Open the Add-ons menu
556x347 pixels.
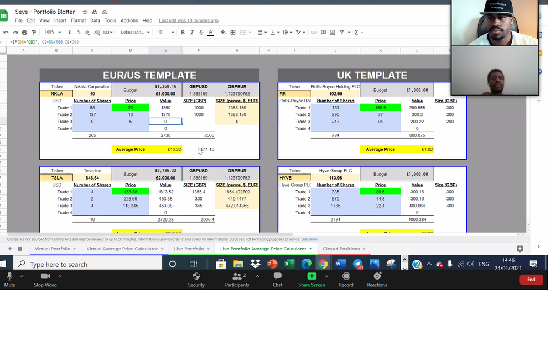129,20
